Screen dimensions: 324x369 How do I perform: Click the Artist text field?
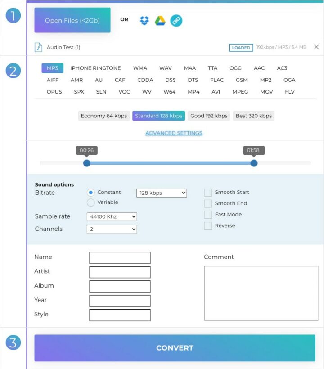120,272
